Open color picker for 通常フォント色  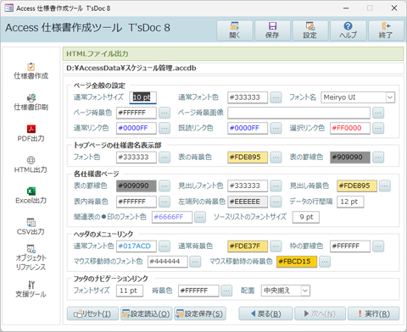(276, 97)
